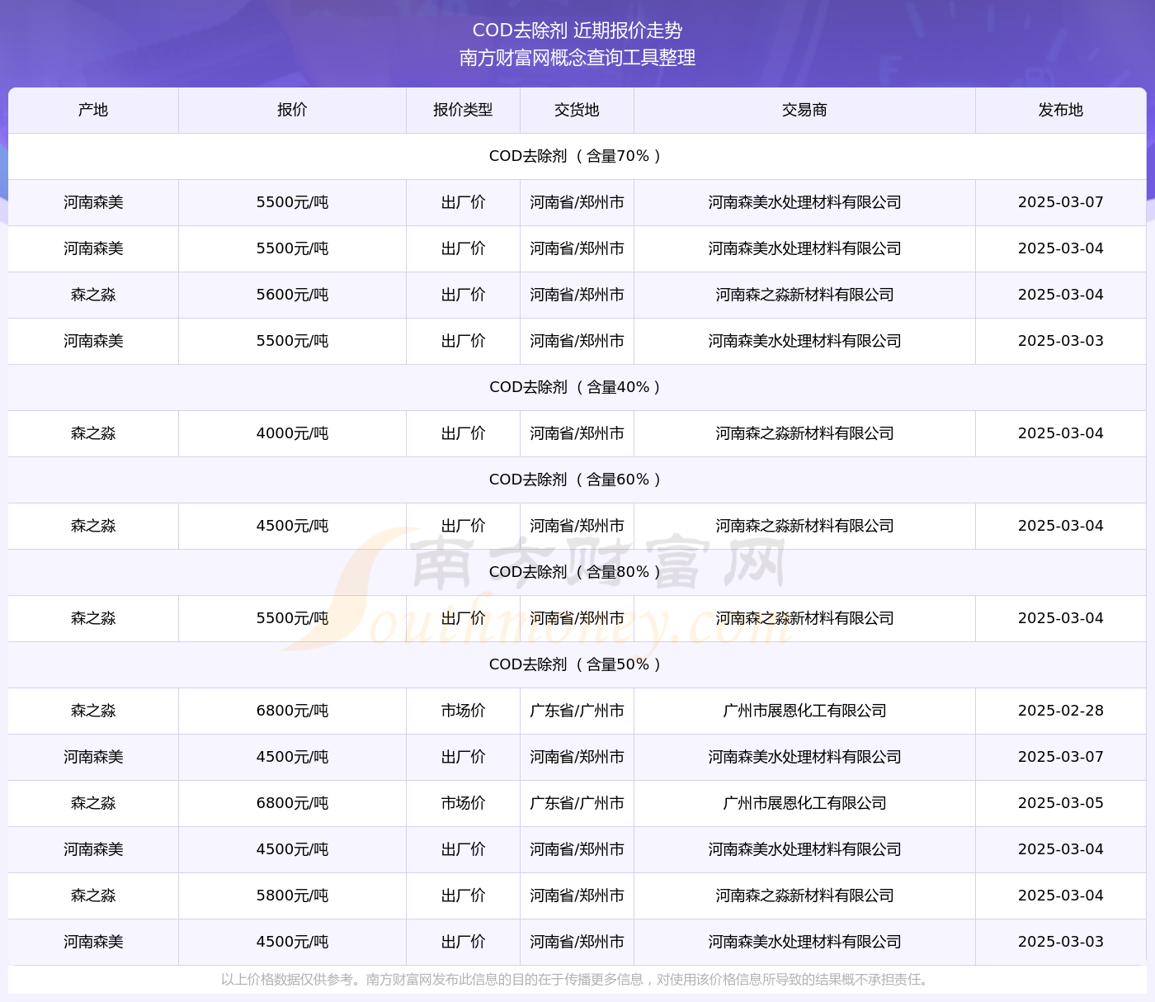Screen dimensions: 1155x1002
Task: Click 广州市展恩化工有限公司 in the 2025-02-28 row
Action: [804, 711]
